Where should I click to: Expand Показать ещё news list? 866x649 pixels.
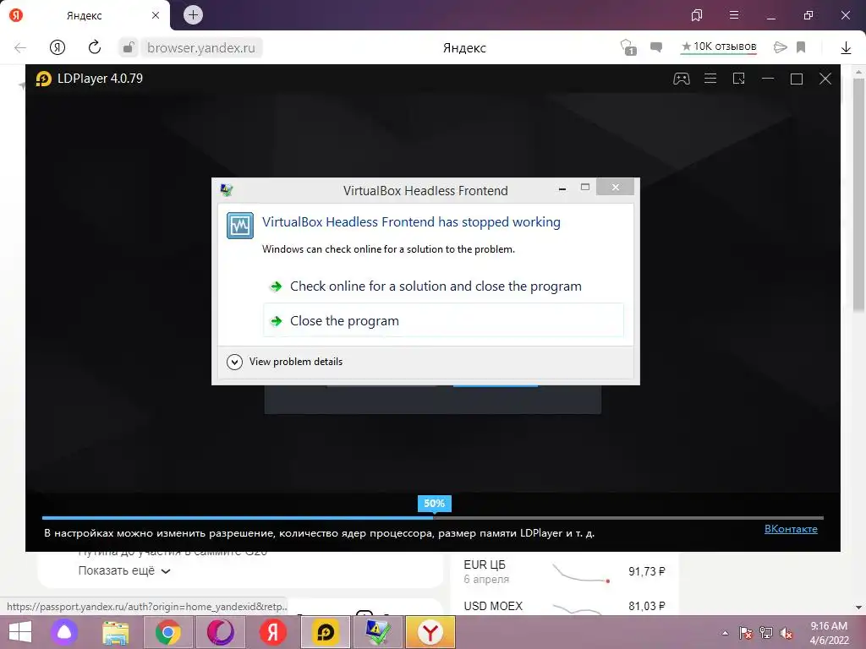pos(124,570)
